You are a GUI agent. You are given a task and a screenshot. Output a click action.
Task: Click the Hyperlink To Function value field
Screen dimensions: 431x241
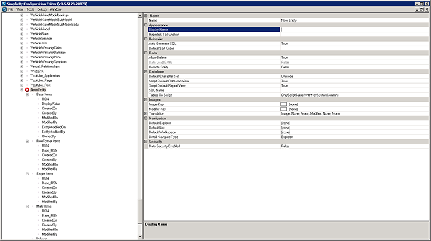click(354, 35)
